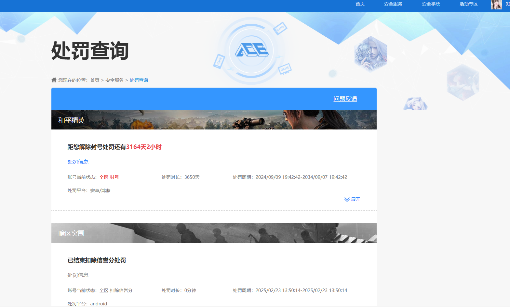Click the home icon in the breadcrumb

[x=54, y=80]
